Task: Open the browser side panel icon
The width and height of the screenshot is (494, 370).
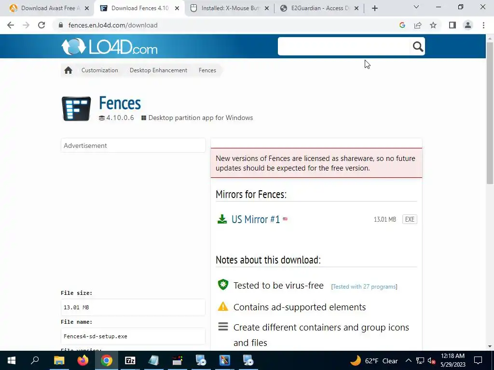Action: tap(453, 25)
